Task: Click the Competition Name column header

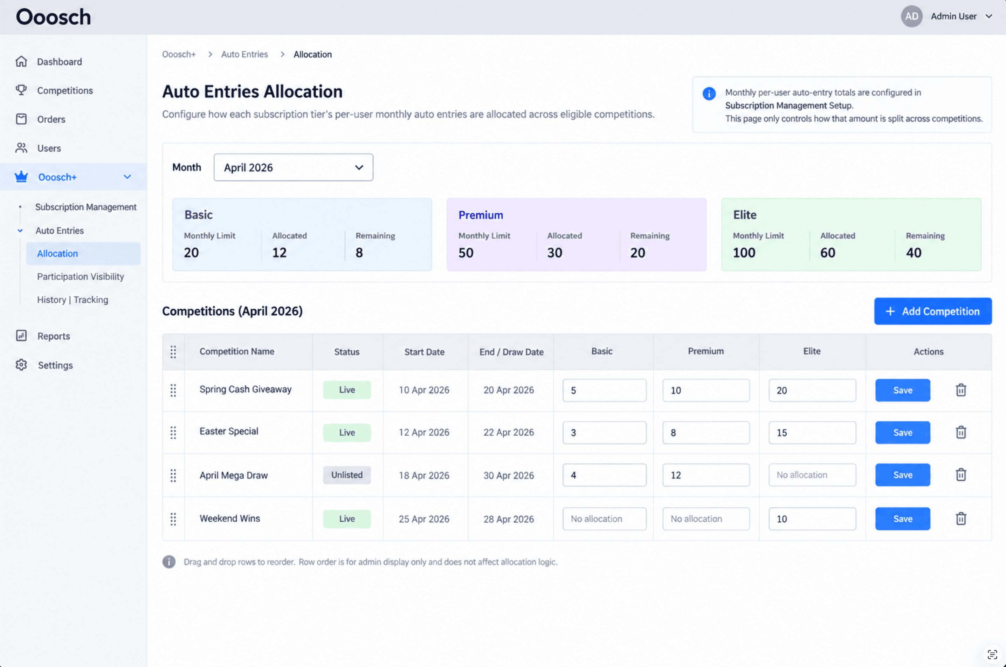Action: tap(237, 352)
